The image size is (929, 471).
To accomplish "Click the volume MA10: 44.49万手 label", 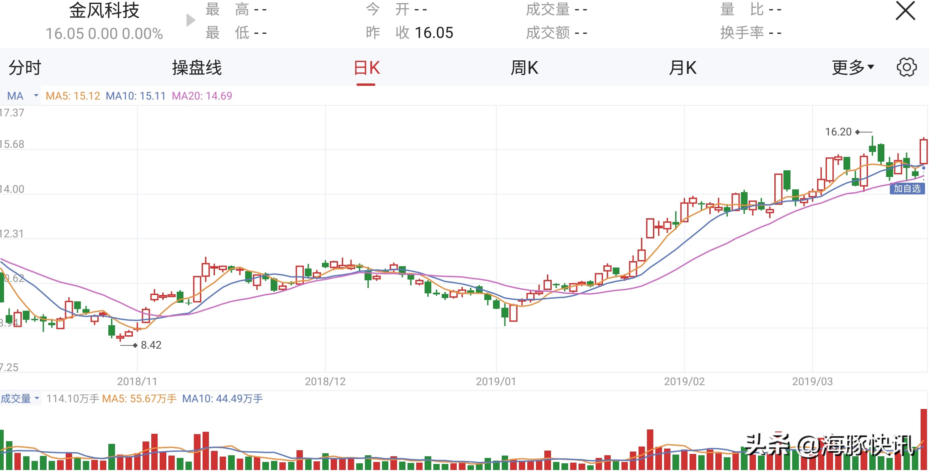I will pyautogui.click(x=222, y=399).
